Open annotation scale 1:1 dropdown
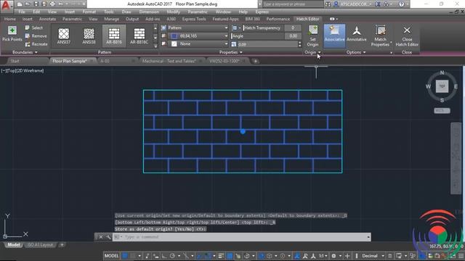 (323, 256)
